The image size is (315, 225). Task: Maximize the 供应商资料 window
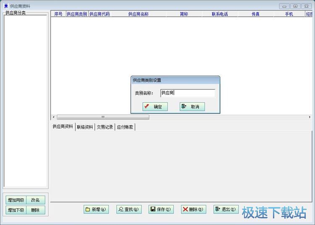tap(295, 6)
